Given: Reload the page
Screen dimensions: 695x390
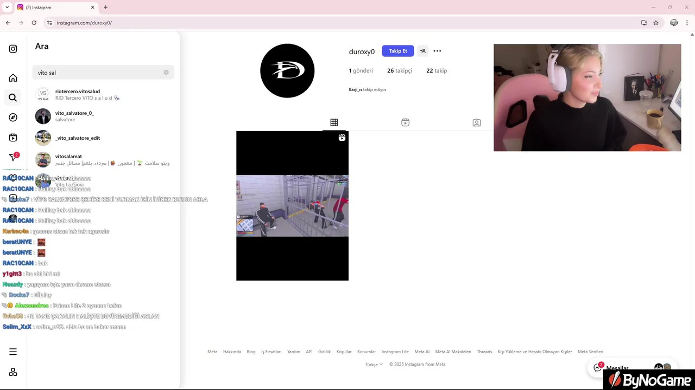Looking at the screenshot, I should 34,23.
